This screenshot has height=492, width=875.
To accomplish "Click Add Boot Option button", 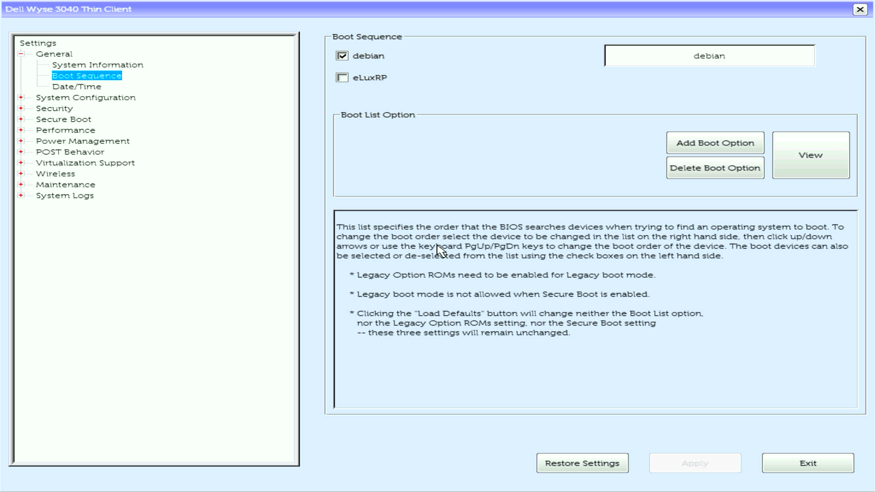I will pyautogui.click(x=715, y=143).
